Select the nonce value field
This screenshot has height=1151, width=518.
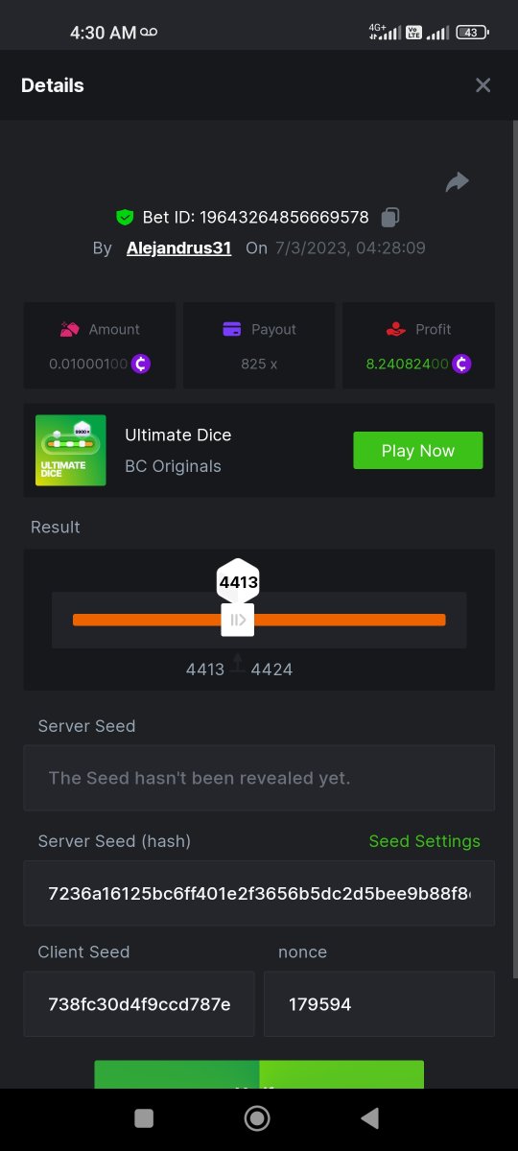[x=379, y=1004]
